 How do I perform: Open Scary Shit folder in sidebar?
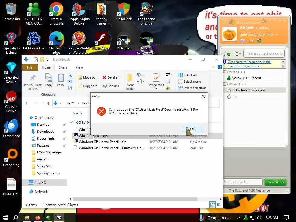pos(44,166)
